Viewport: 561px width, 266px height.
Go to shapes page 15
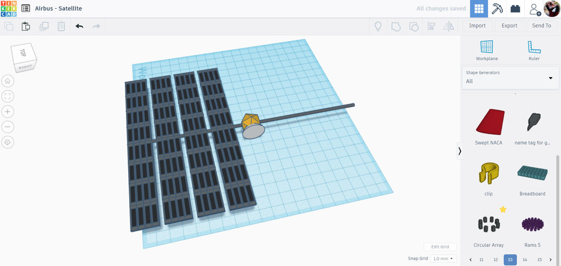[x=540, y=259]
